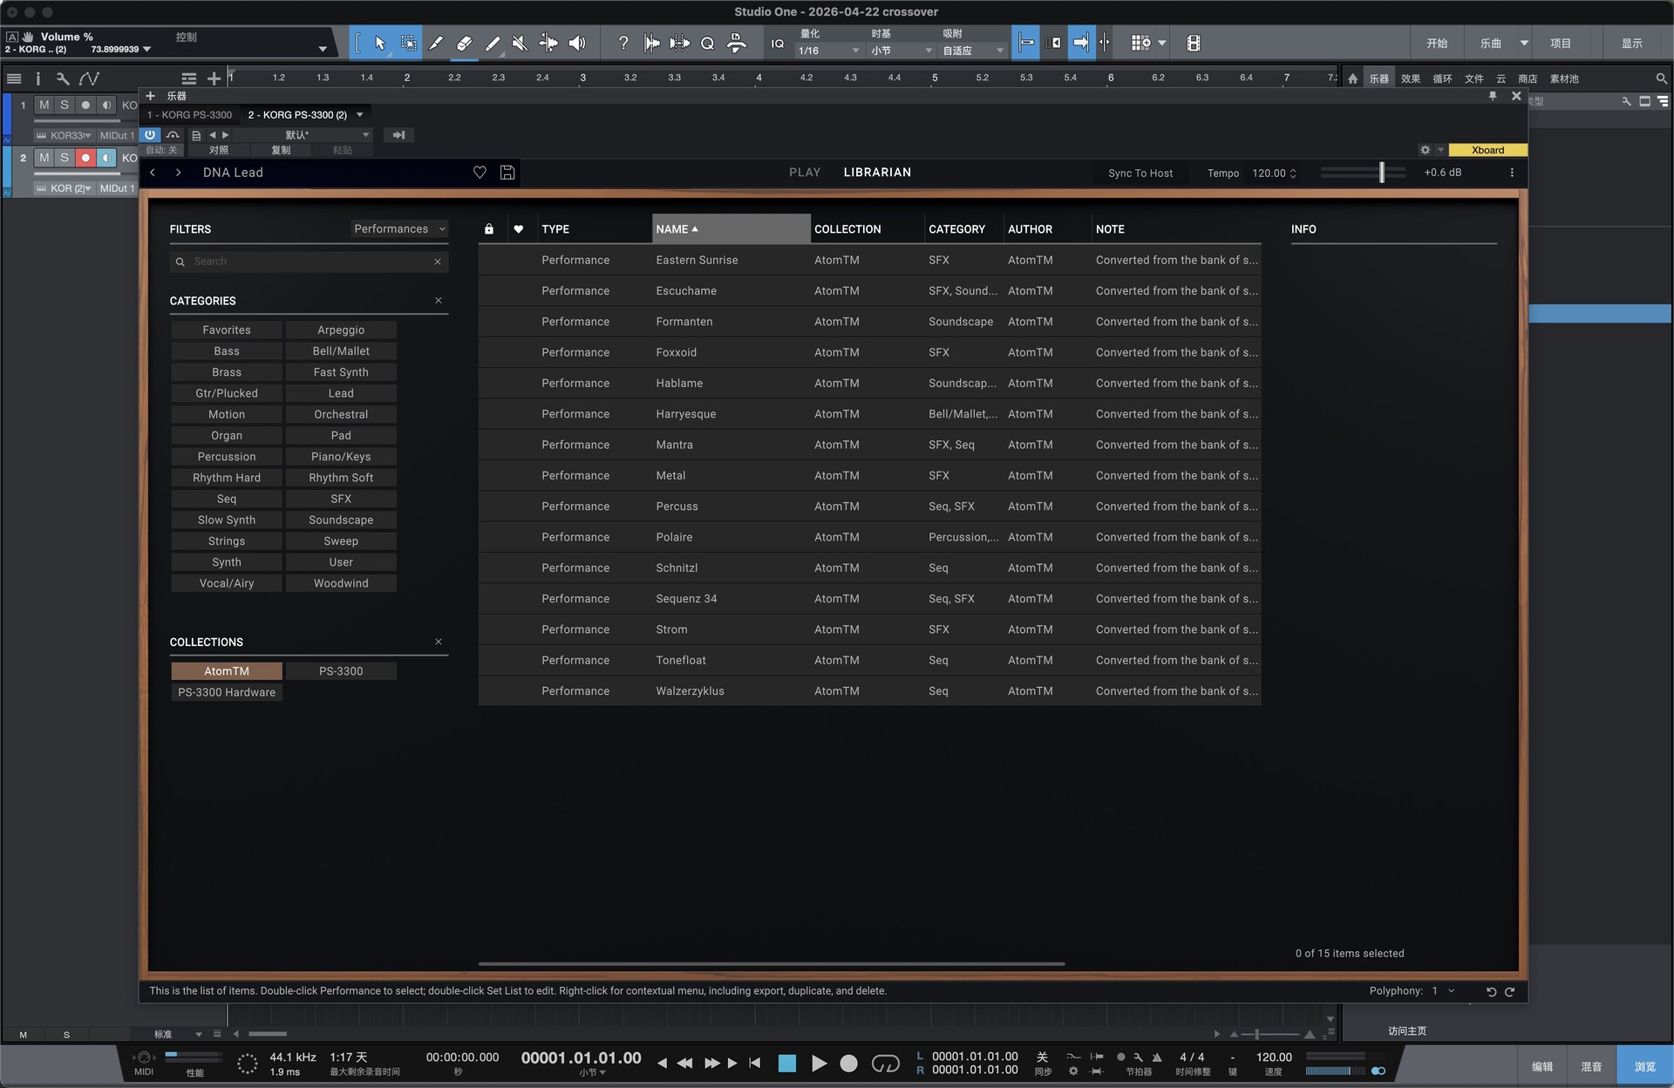This screenshot has height=1088, width=1674.
Task: Mute track 1 with M button
Action: click(x=44, y=105)
